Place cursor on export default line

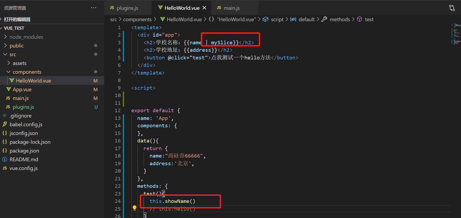click(155, 110)
